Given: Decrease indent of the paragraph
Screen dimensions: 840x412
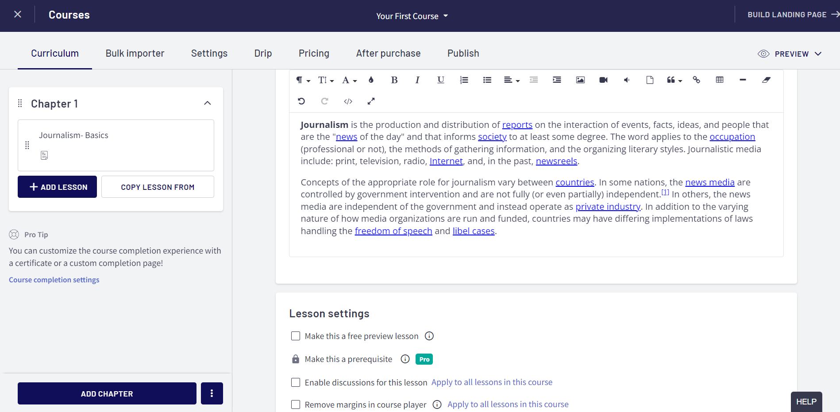Looking at the screenshot, I should (x=534, y=80).
